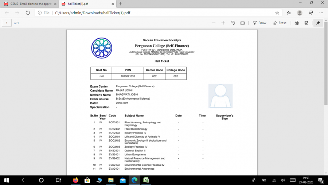
Task: Open Task View on the taskbar
Action: [x=58, y=180]
